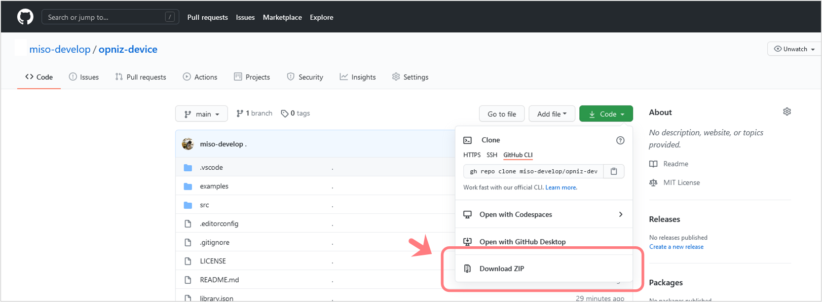The height and width of the screenshot is (302, 822).
Task: Toggle the green Code dropdown button
Action: 606,114
